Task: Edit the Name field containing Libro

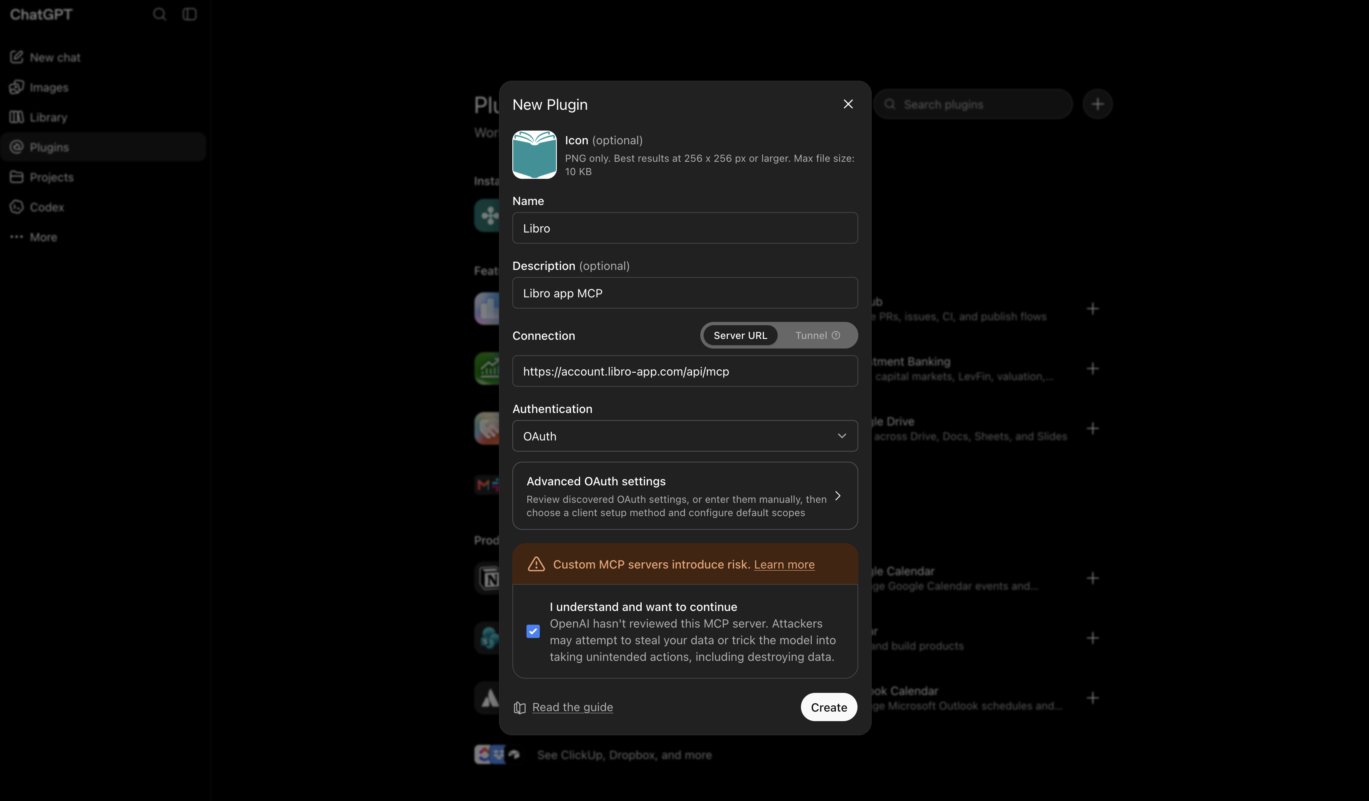Action: pyautogui.click(x=685, y=228)
